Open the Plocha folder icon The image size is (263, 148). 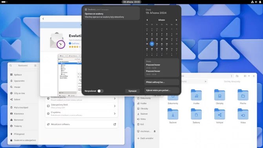click(x=243, y=95)
